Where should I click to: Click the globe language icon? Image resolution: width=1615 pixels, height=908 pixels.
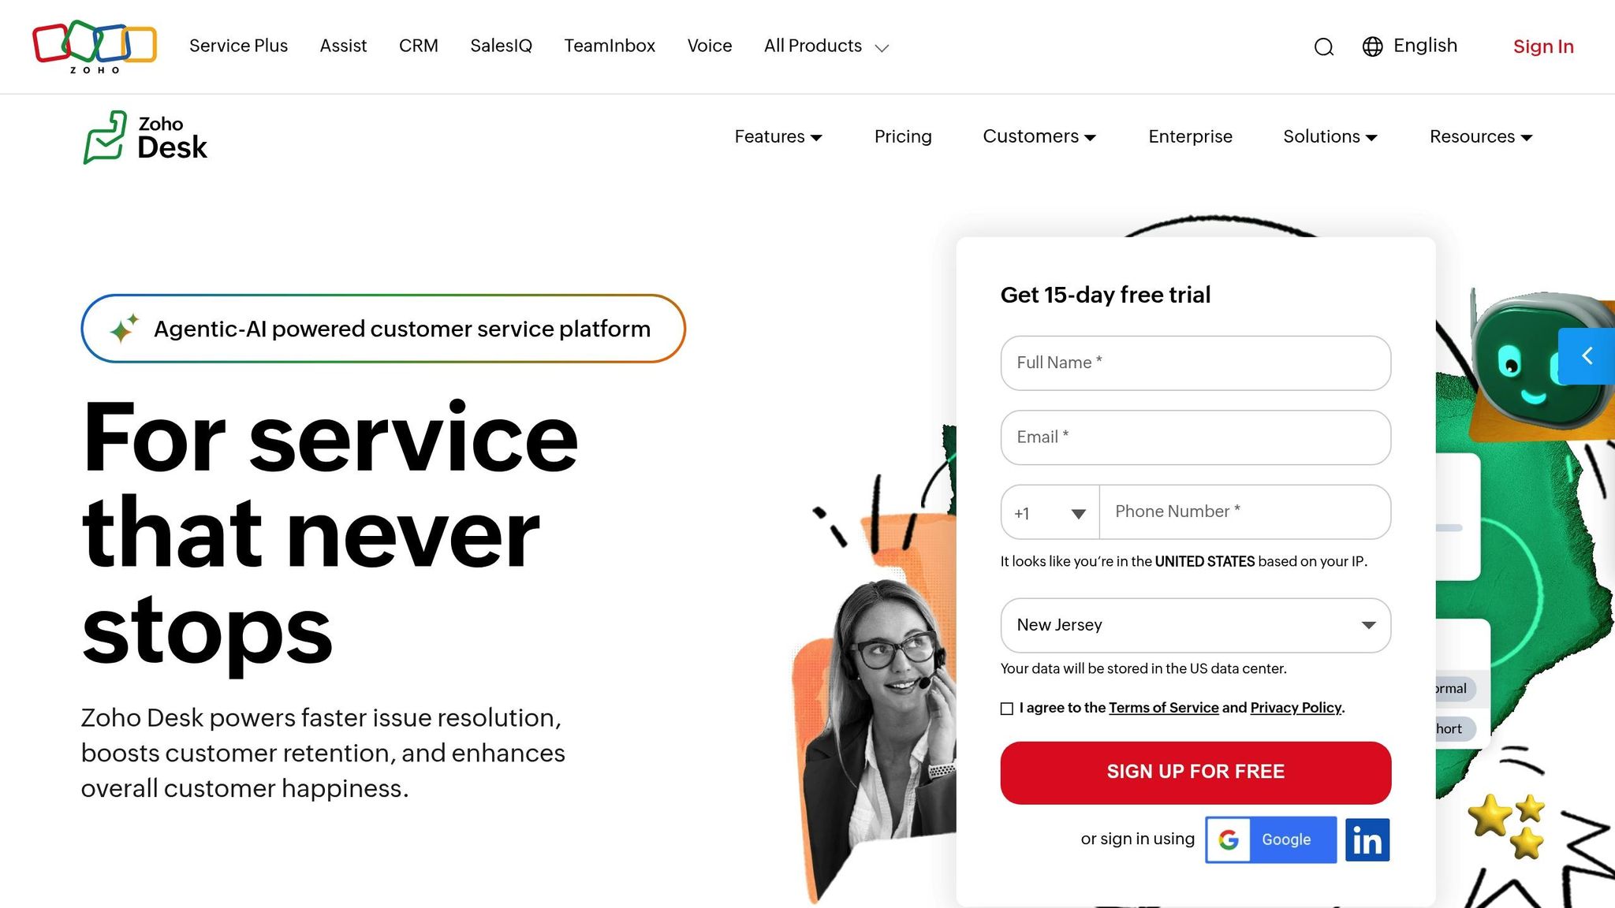[x=1372, y=47]
